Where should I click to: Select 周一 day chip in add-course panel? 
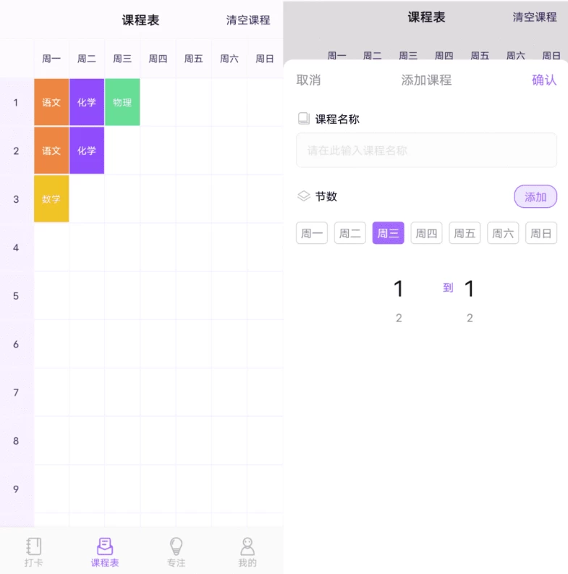pos(312,233)
